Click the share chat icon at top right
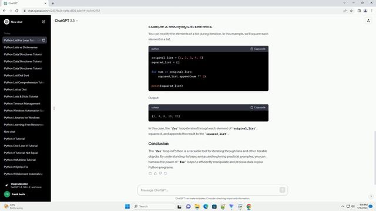The width and height of the screenshot is (376, 211). (368, 21)
